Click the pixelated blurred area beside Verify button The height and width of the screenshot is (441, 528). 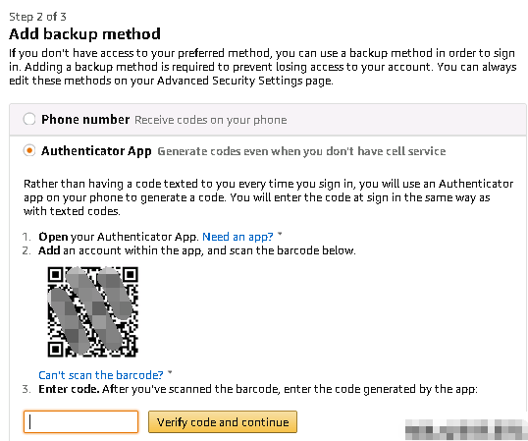pyautogui.click(x=466, y=429)
